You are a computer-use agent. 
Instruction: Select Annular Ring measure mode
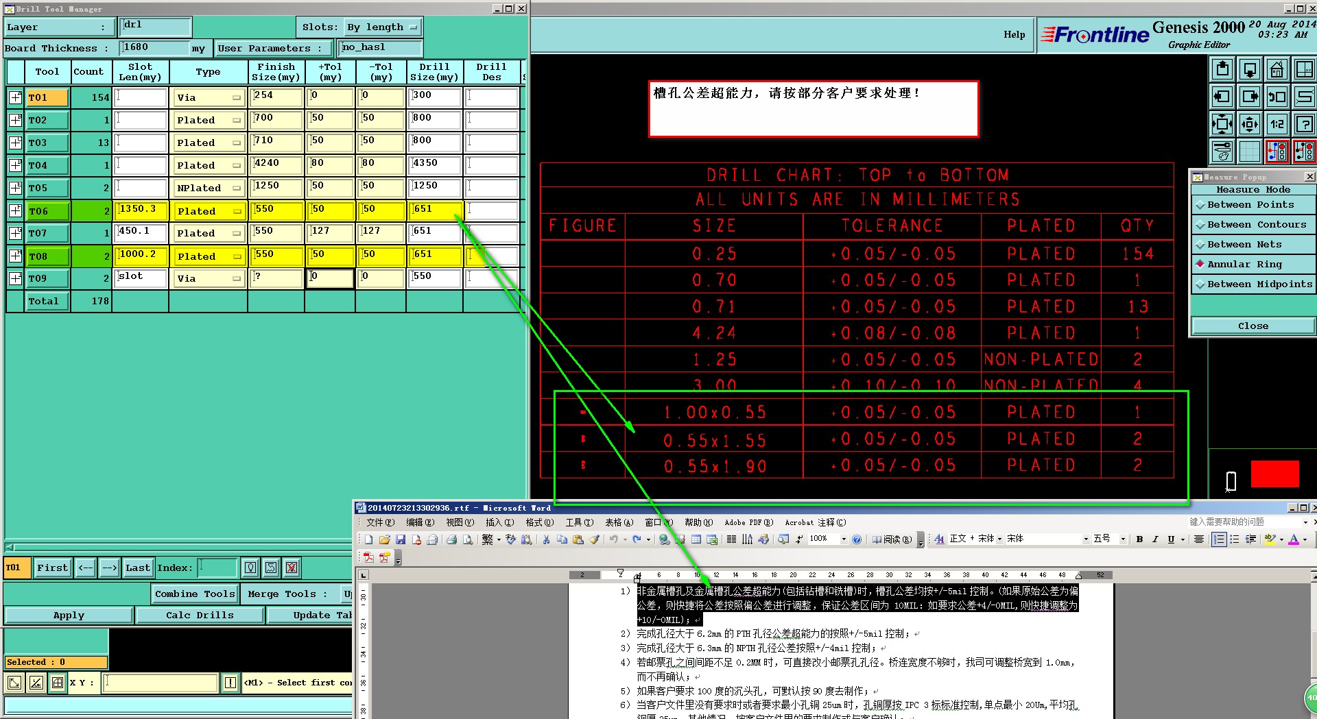pos(1253,265)
